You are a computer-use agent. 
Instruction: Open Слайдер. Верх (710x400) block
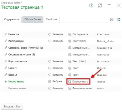pyautogui.click(x=26, y=48)
